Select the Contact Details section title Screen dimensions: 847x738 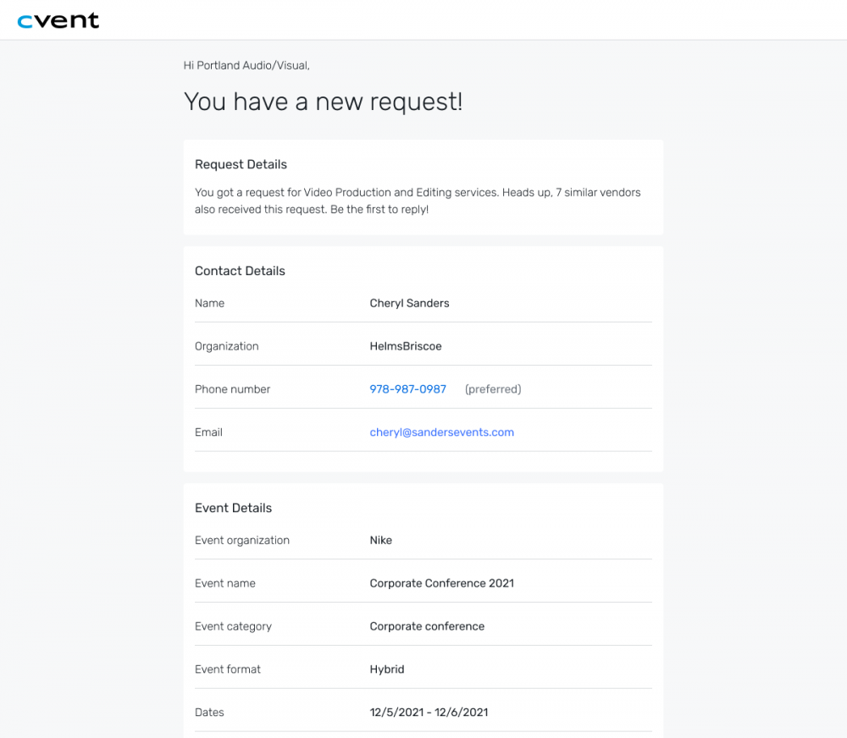coord(240,271)
